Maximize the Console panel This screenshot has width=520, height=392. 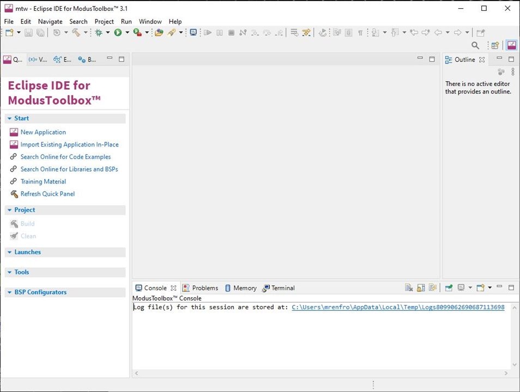[511, 287]
